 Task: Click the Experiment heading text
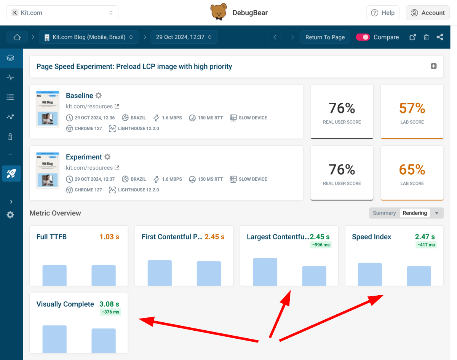coord(84,157)
